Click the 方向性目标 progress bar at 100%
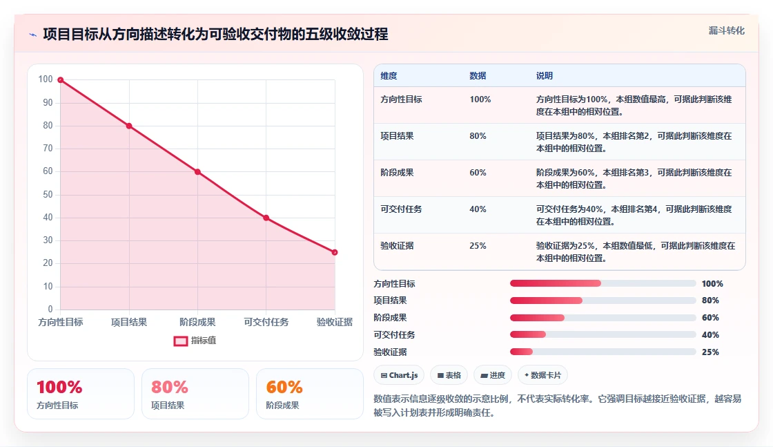Viewport: 773px width, 447px height. point(603,284)
